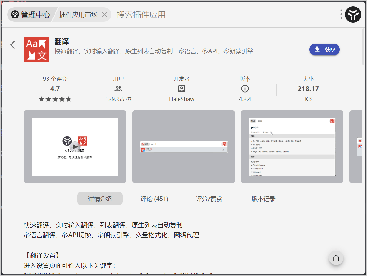
Task: Close the 插件应用市场 tab
Action: point(104,15)
